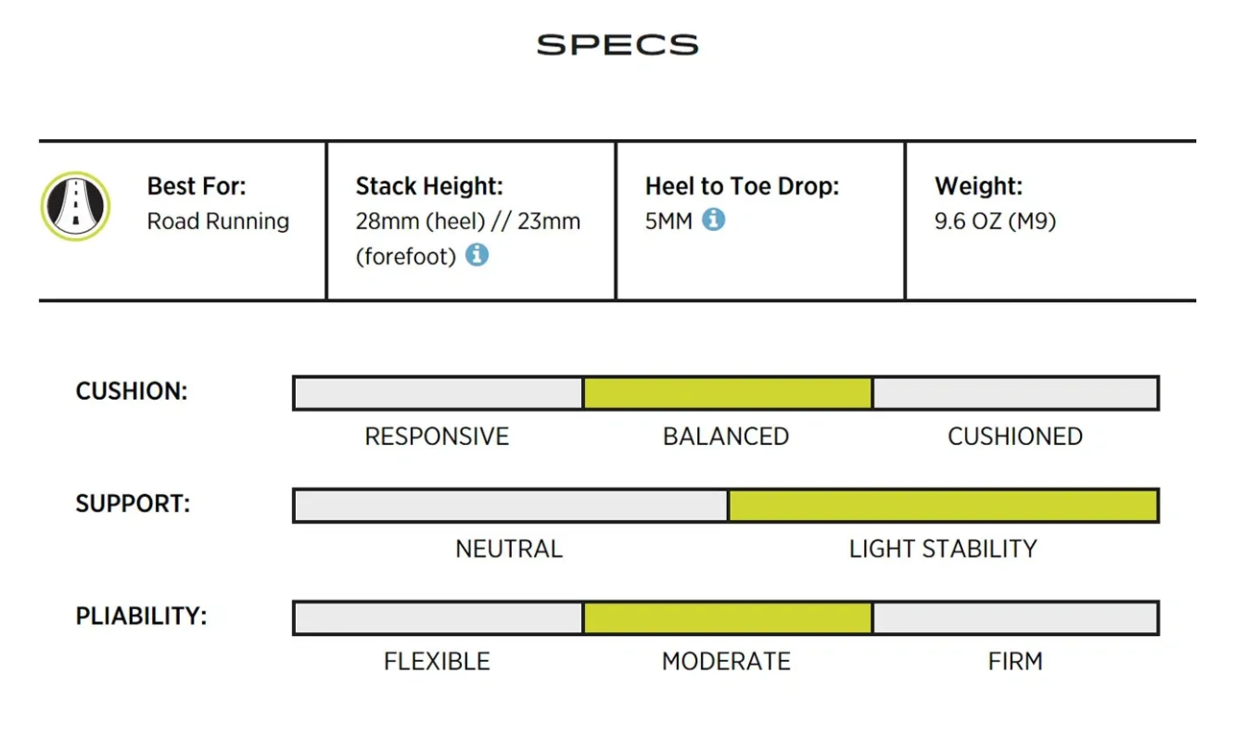The image size is (1235, 738).
Task: Click the Neutral segment of support bar
Action: 511,505
